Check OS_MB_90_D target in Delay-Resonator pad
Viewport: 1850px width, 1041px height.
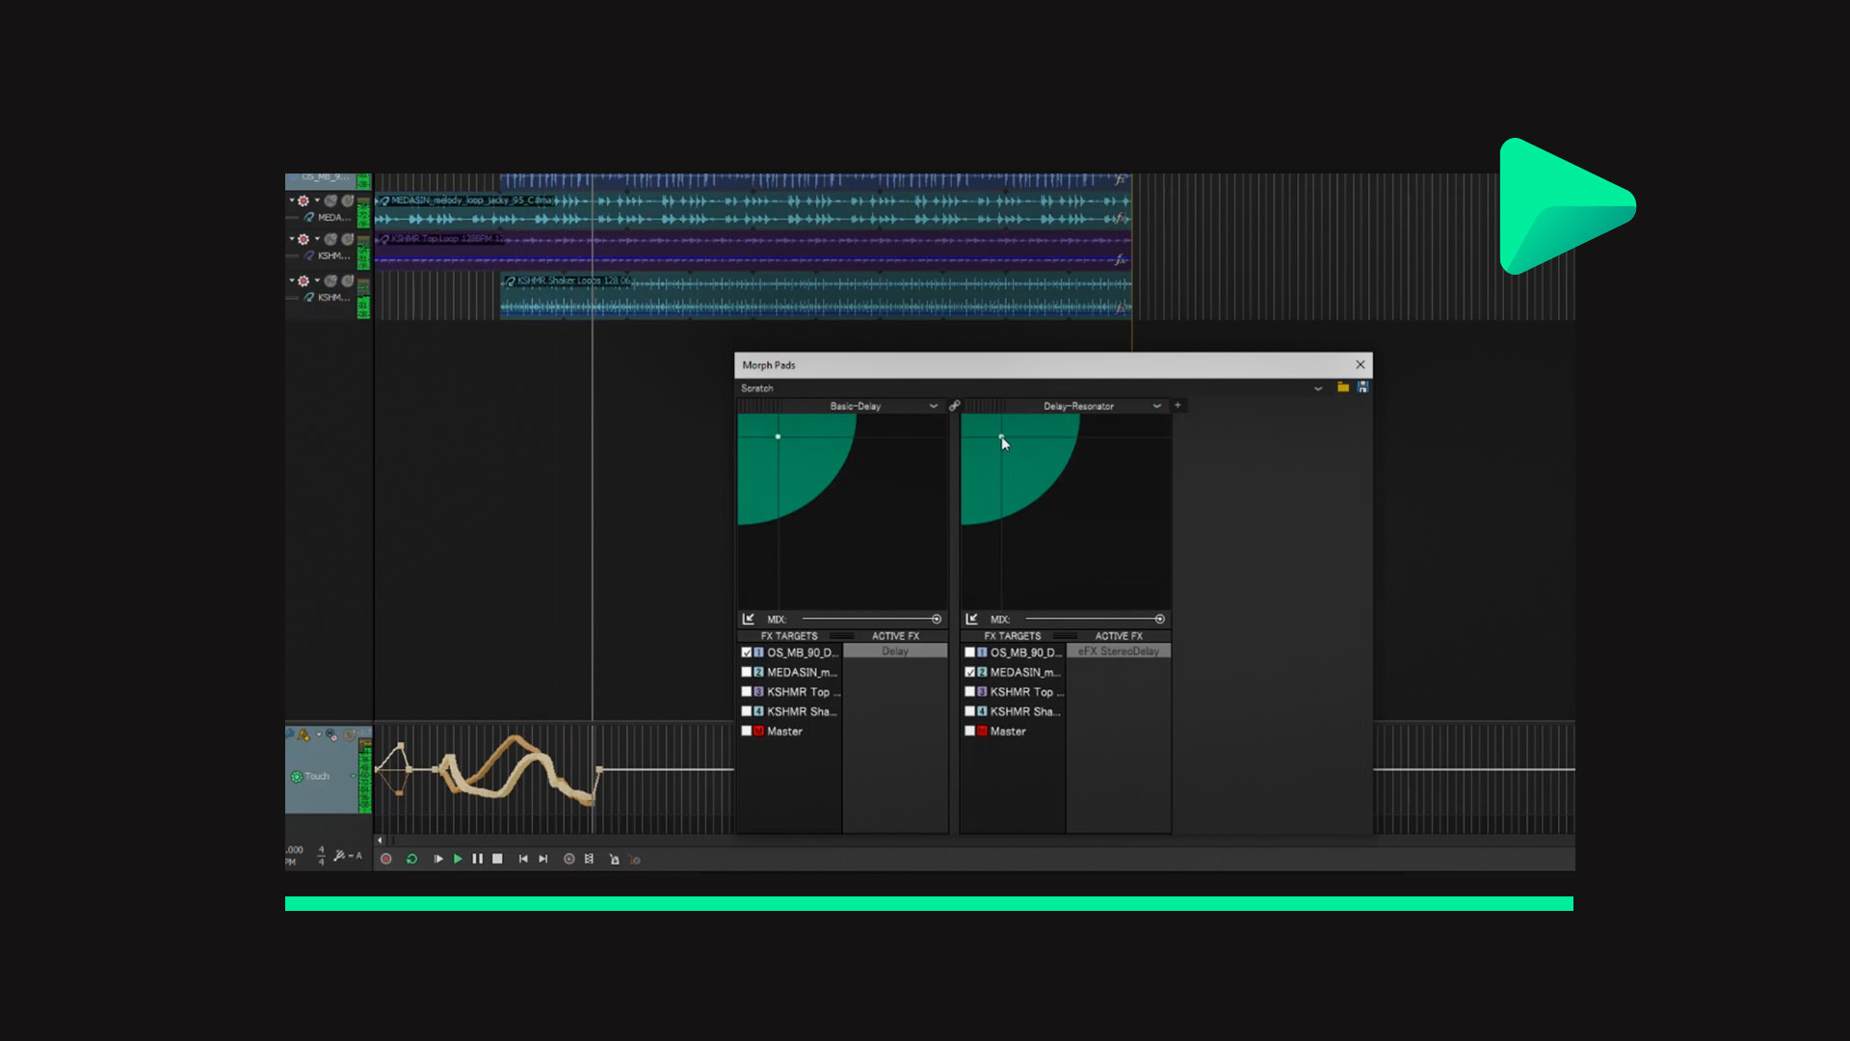(969, 653)
